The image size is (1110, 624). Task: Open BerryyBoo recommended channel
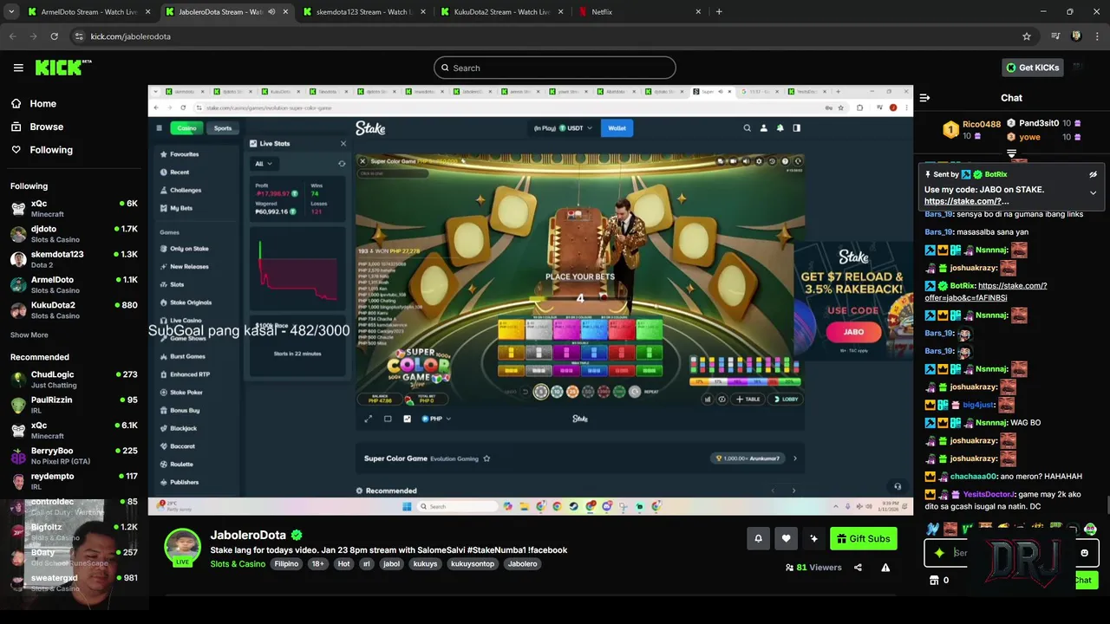coord(74,456)
